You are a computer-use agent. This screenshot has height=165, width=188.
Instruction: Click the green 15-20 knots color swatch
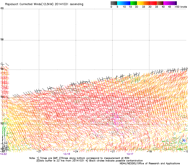click(134, 3)
